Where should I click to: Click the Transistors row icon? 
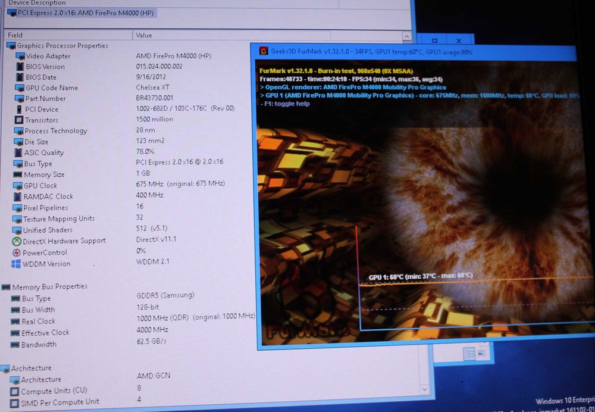pos(18,120)
